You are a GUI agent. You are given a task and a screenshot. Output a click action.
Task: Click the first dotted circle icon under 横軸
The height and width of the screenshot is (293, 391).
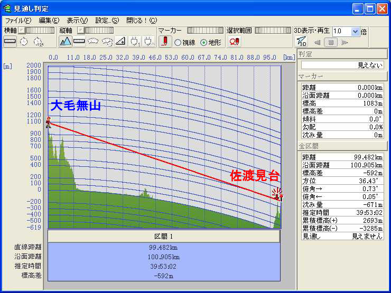(x=24, y=41)
